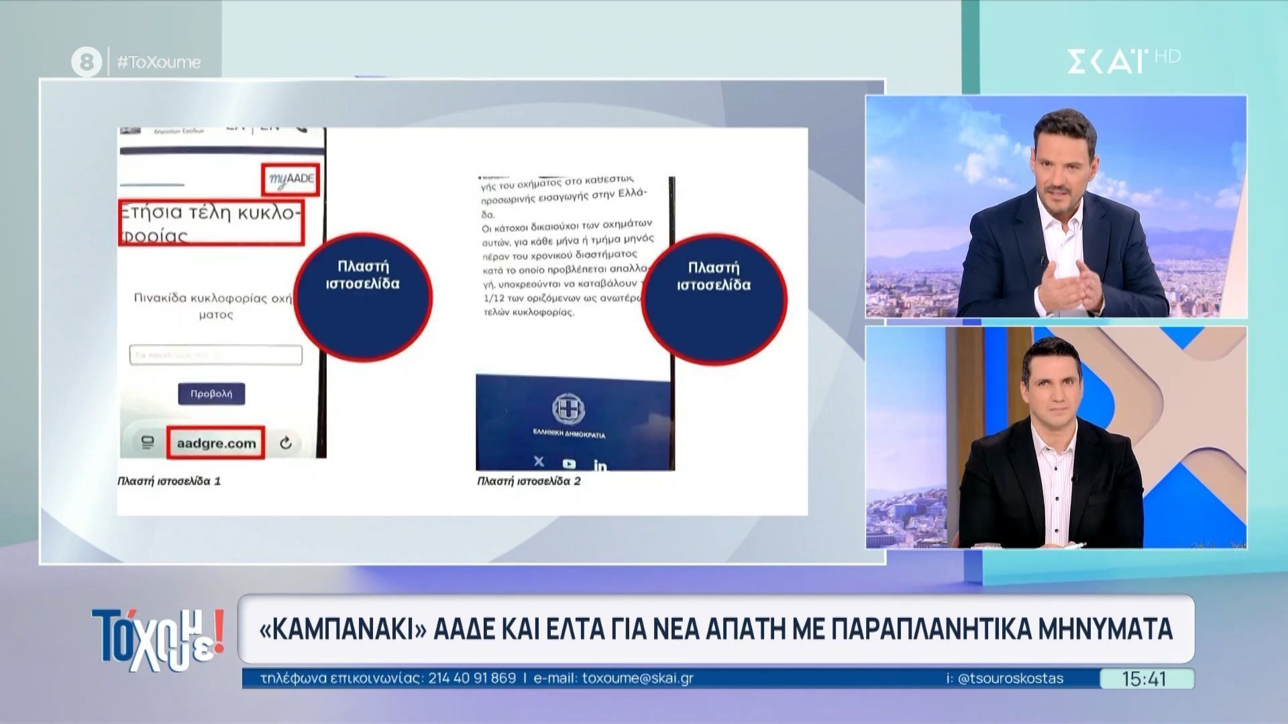Click the reader mode icon in the browser bar
Viewport: 1288px width, 724px height.
coord(149,442)
